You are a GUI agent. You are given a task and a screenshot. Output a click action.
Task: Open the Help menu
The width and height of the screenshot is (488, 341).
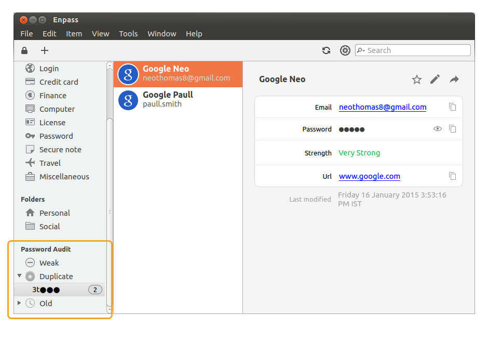pyautogui.click(x=194, y=34)
